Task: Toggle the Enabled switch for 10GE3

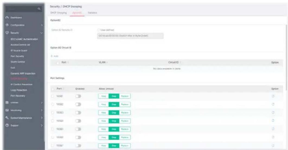Action: 78,113
